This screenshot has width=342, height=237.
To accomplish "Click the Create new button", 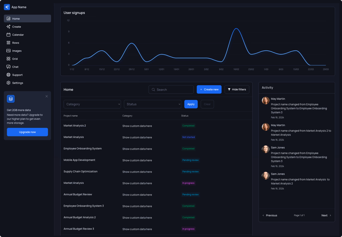I will [209, 89].
